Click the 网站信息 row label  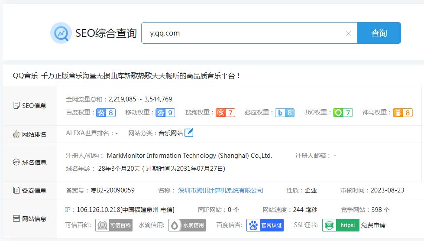click(34, 218)
